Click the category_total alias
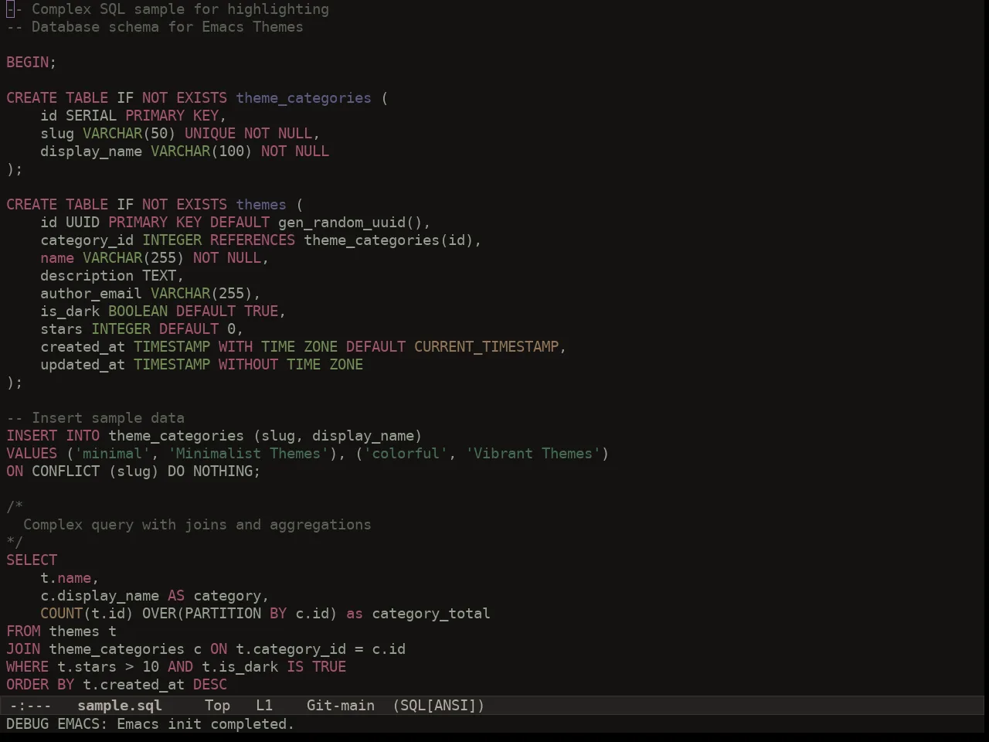 pyautogui.click(x=431, y=614)
